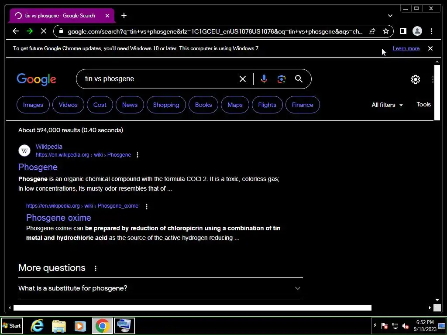Select the Finance filter
Screen dimensions: 447x335
[x=303, y=105]
